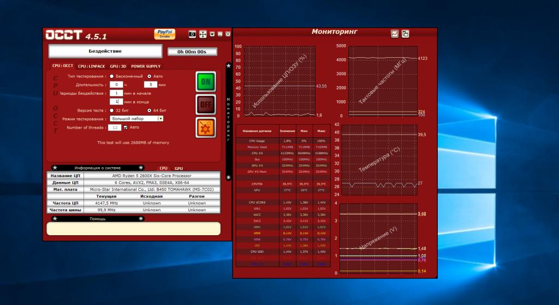Switch to the CPU : LINPACK tab

tap(92, 66)
